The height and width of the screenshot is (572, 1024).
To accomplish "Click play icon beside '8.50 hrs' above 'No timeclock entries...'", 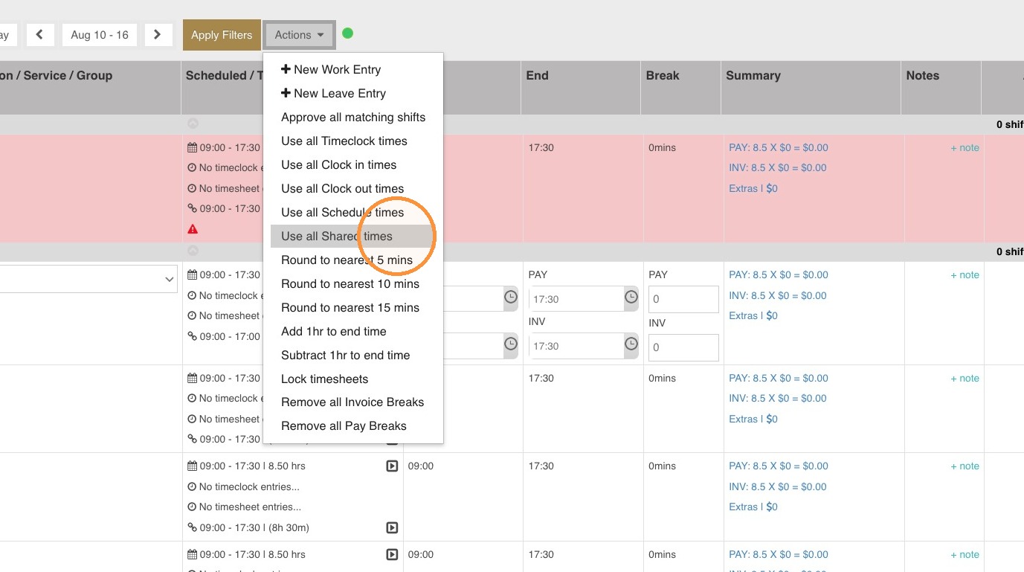I will coord(392,466).
